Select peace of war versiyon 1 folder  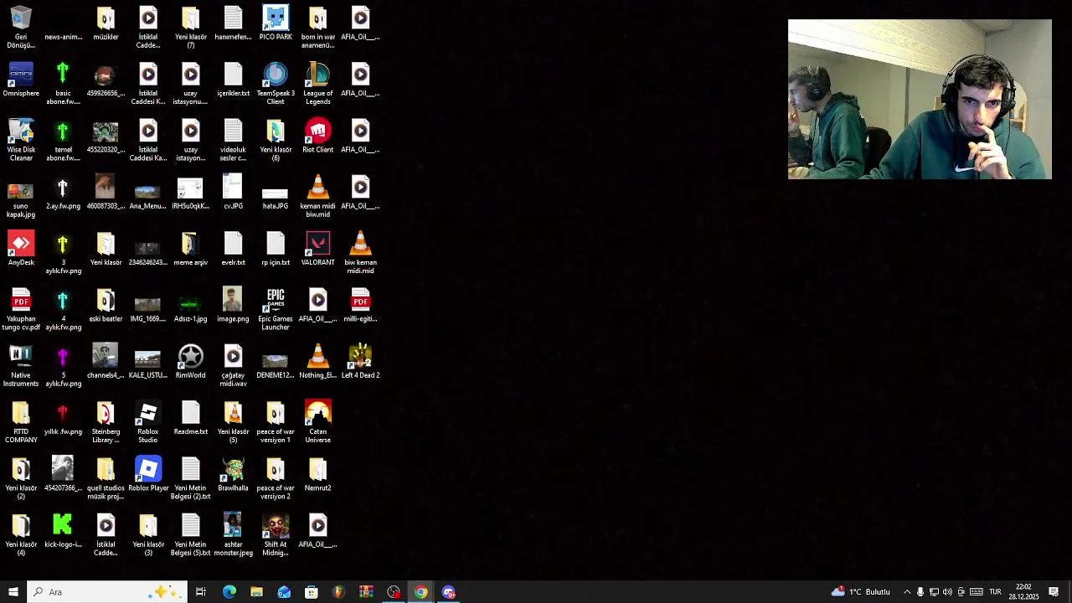(276, 422)
